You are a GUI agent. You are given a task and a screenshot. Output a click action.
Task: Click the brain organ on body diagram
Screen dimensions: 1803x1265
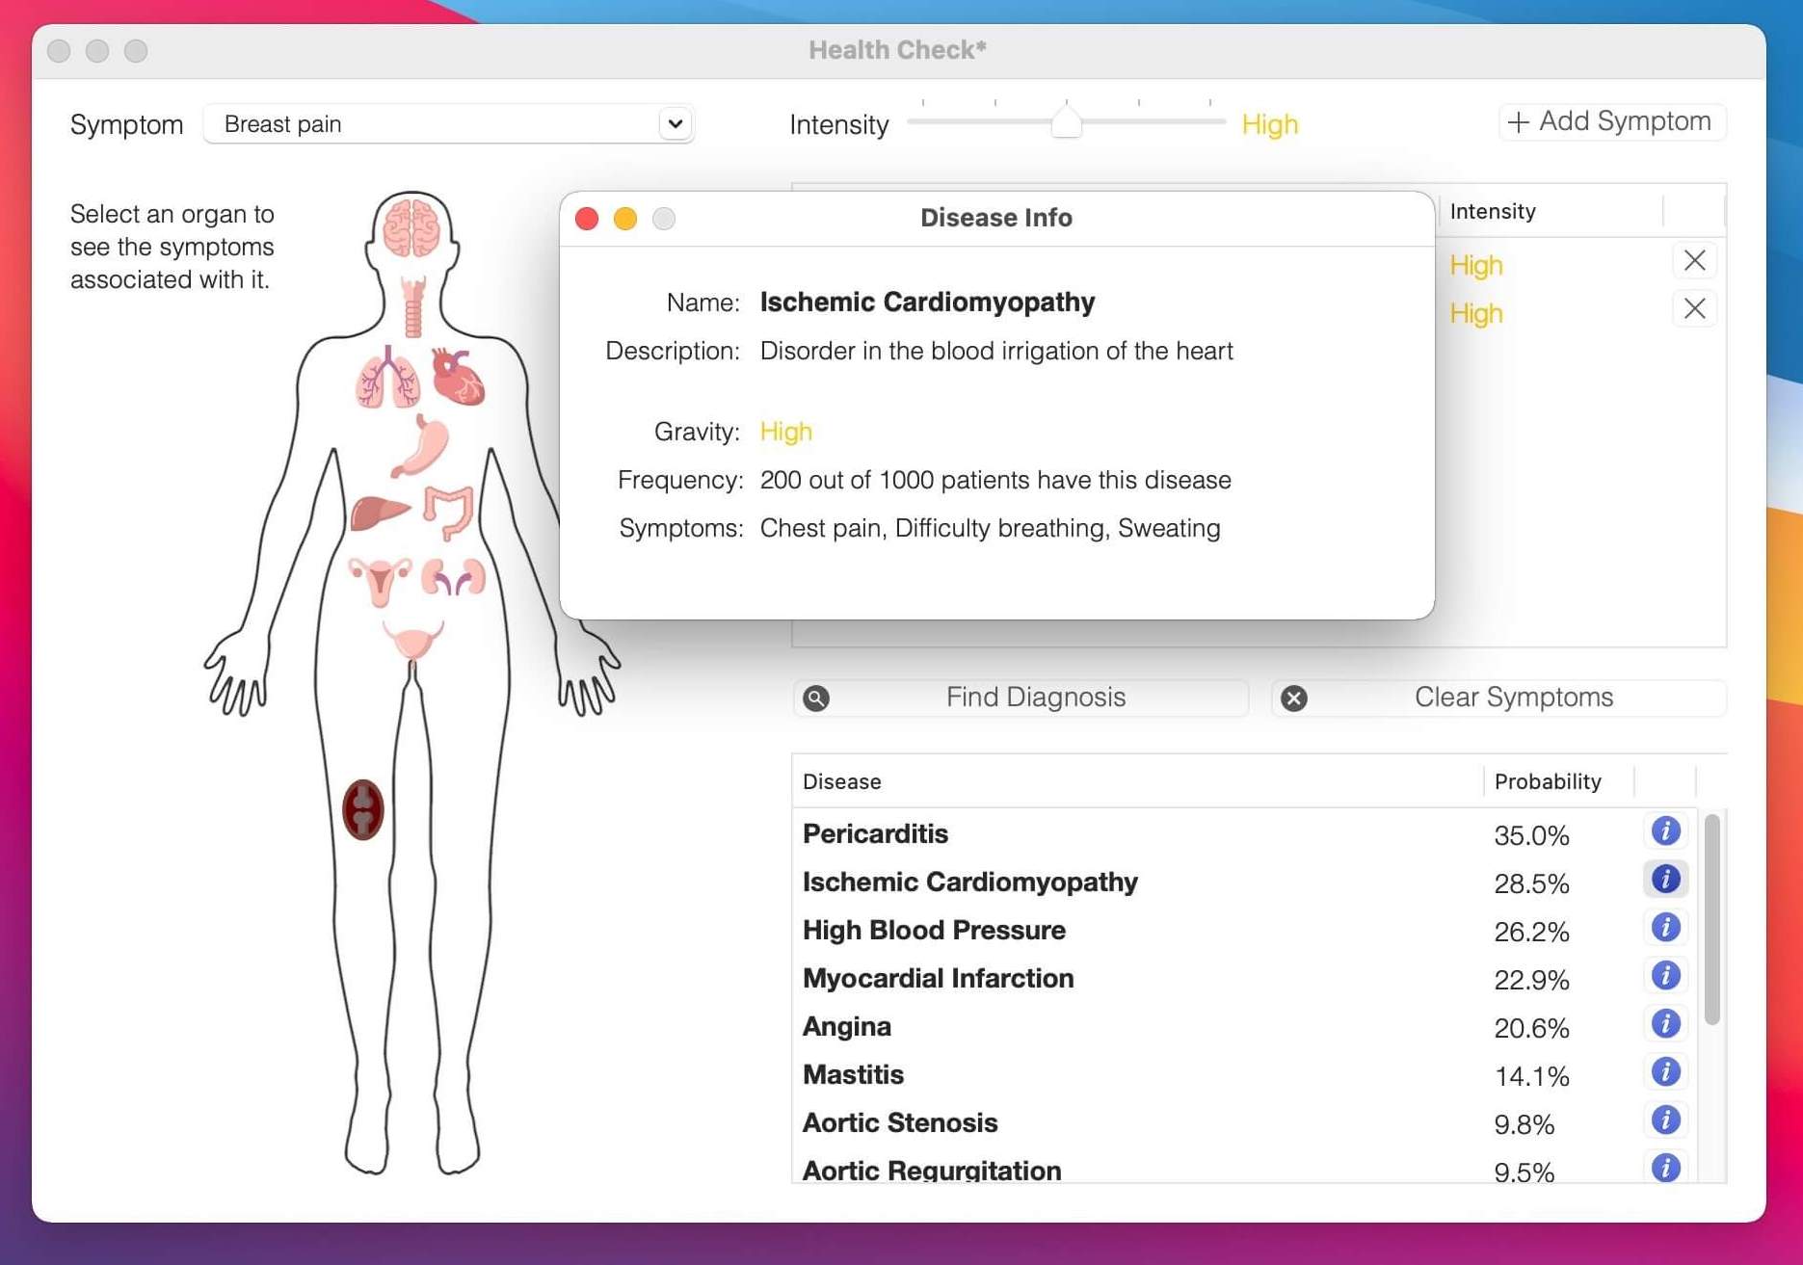[x=411, y=227]
